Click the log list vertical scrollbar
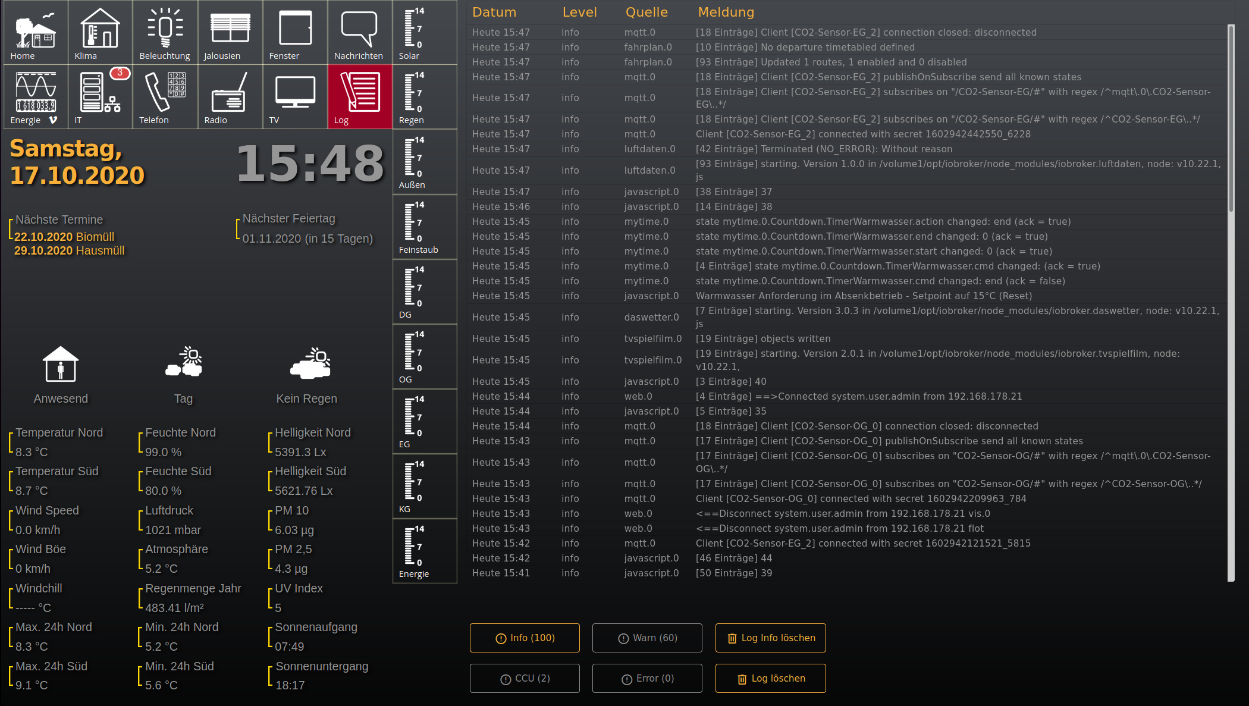 [x=1231, y=119]
